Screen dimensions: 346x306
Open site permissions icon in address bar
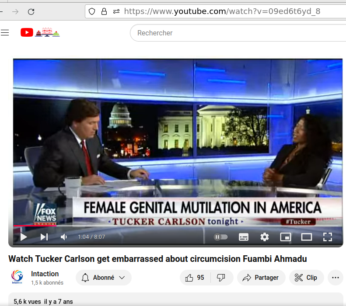tap(116, 11)
